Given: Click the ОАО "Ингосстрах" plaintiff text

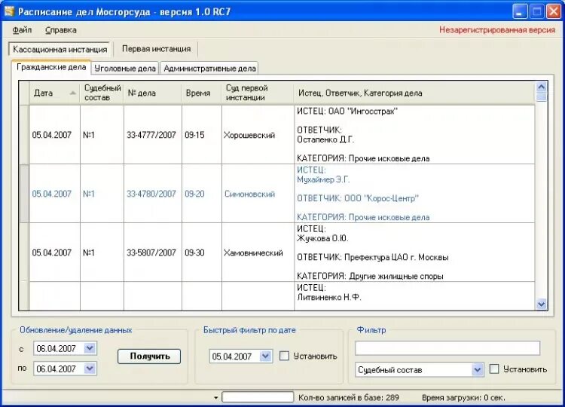Looking at the screenshot, I should [x=363, y=112].
